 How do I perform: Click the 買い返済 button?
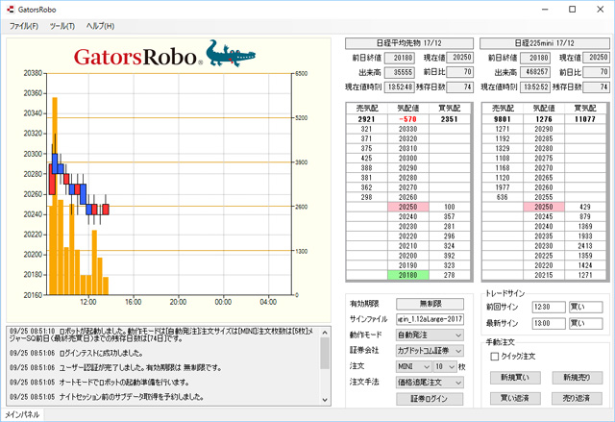tap(515, 399)
